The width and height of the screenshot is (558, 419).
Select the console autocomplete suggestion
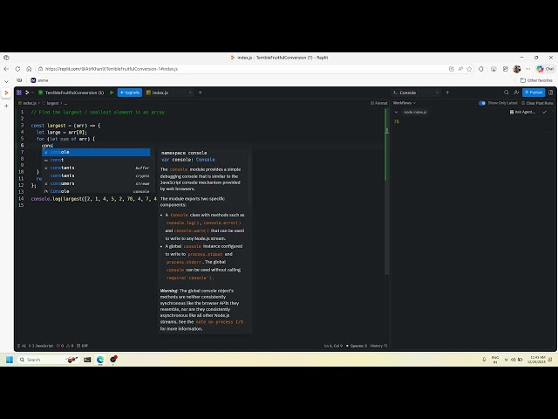[96, 152]
